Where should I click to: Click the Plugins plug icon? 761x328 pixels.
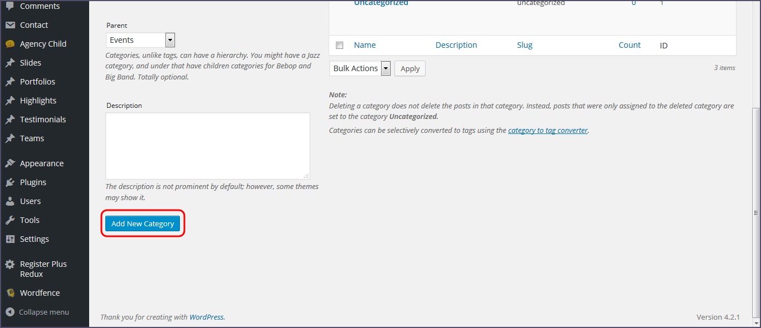(10, 182)
